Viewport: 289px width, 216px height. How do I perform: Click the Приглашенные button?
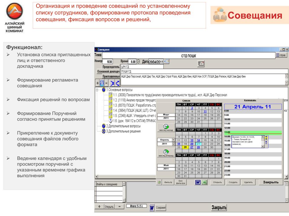(x=111, y=76)
